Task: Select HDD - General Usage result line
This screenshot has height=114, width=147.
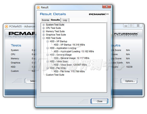Action: (72, 58)
